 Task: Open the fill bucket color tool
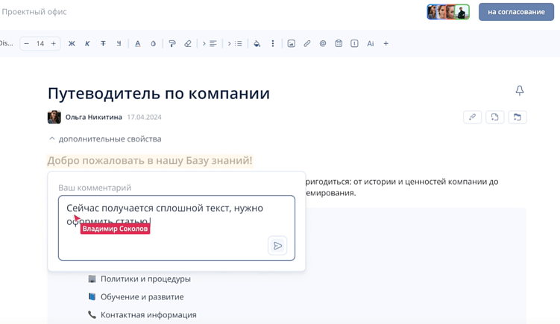[257, 43]
